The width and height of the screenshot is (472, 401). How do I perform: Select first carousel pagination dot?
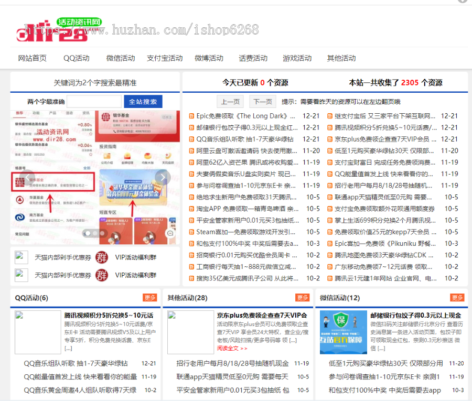pos(87,233)
